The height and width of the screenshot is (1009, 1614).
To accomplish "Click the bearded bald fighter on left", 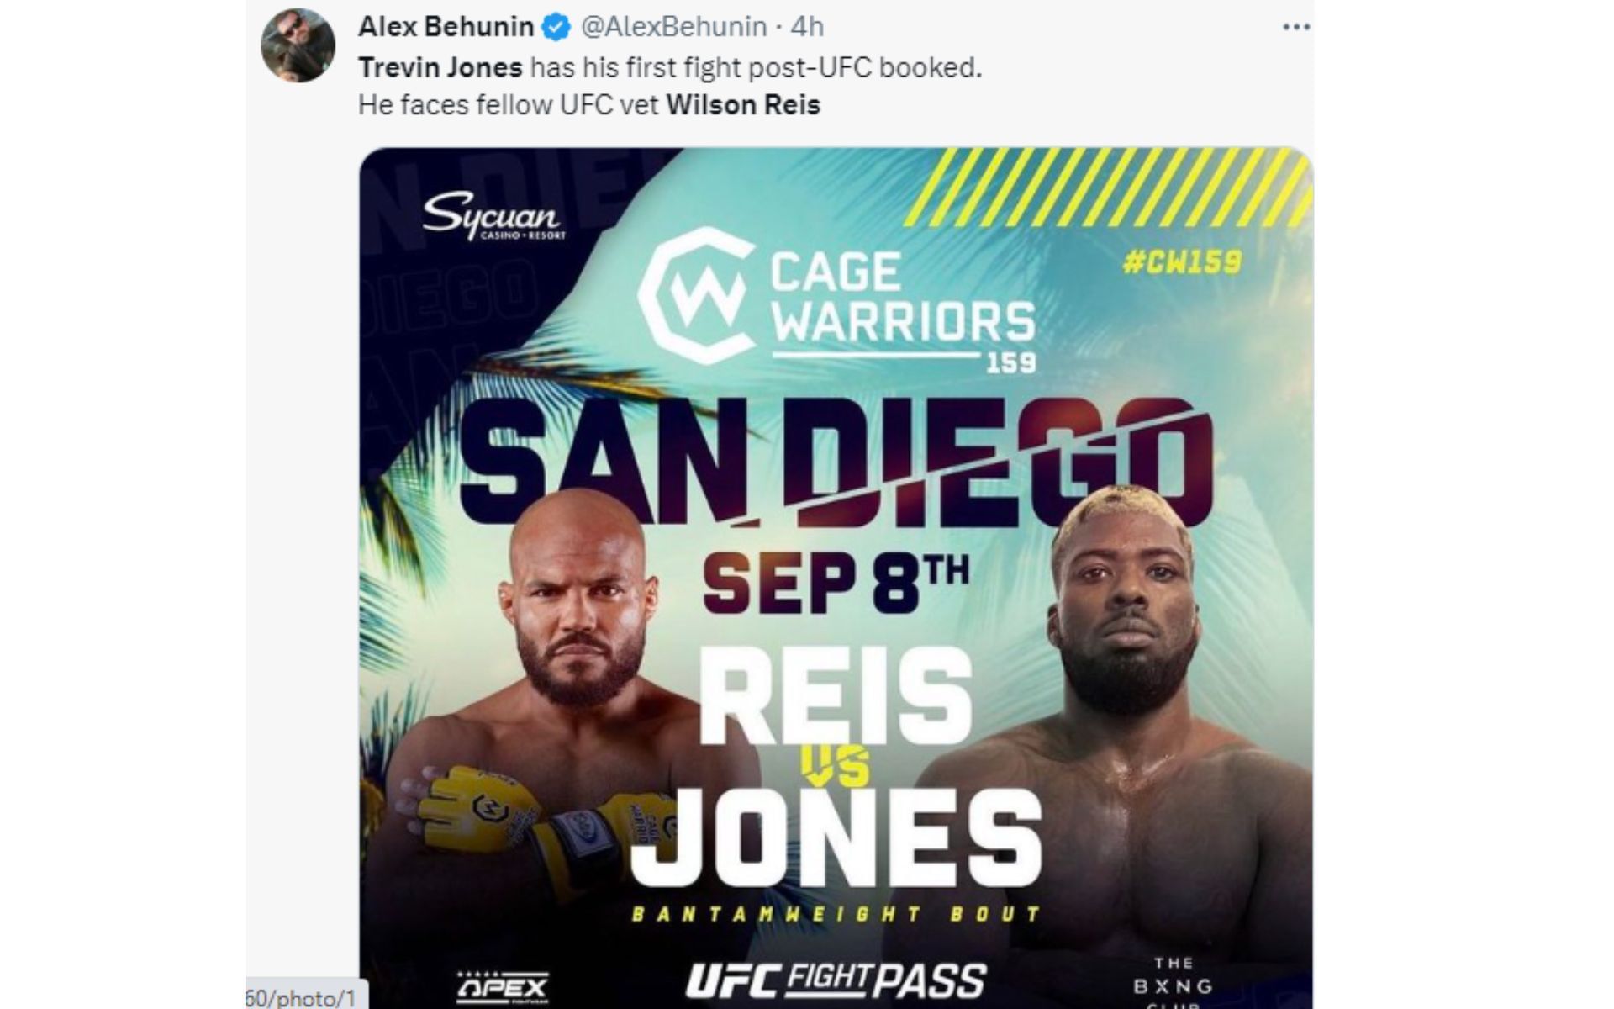I will (572, 639).
